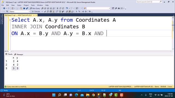Image resolution: width=175 pixels, height=98 pixels.
Task: Click the toolbar options overflow arrow
Action: (126, 9)
